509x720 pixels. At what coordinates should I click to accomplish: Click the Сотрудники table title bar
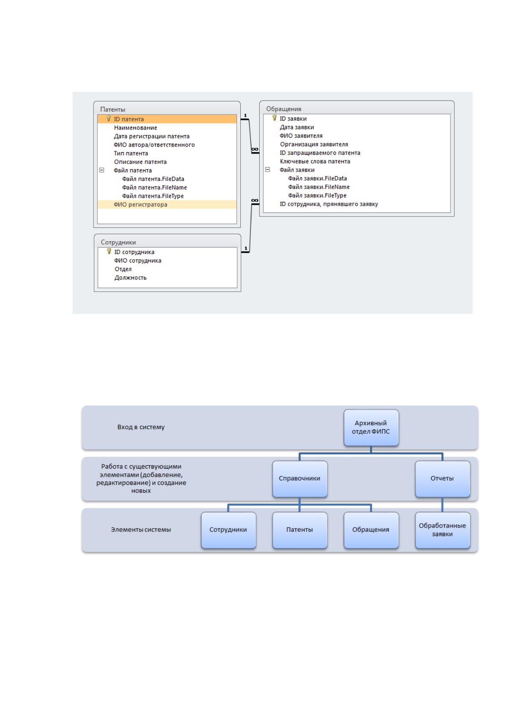[x=168, y=242]
